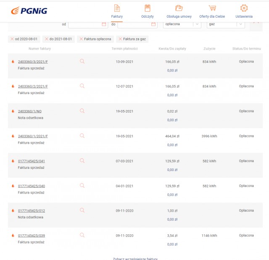Open the Ustawienia gear icon
Screen dimensions: 269x260
pos(244,8)
